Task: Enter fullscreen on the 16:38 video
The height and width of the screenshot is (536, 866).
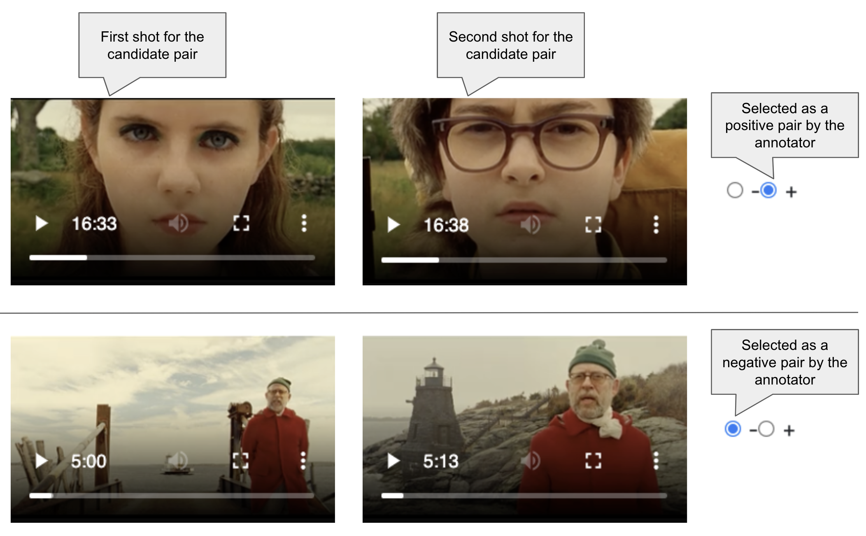Action: coord(593,225)
